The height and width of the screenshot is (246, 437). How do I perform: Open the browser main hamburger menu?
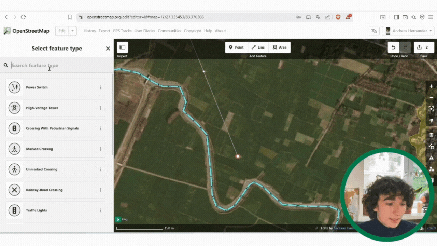pos(431,17)
